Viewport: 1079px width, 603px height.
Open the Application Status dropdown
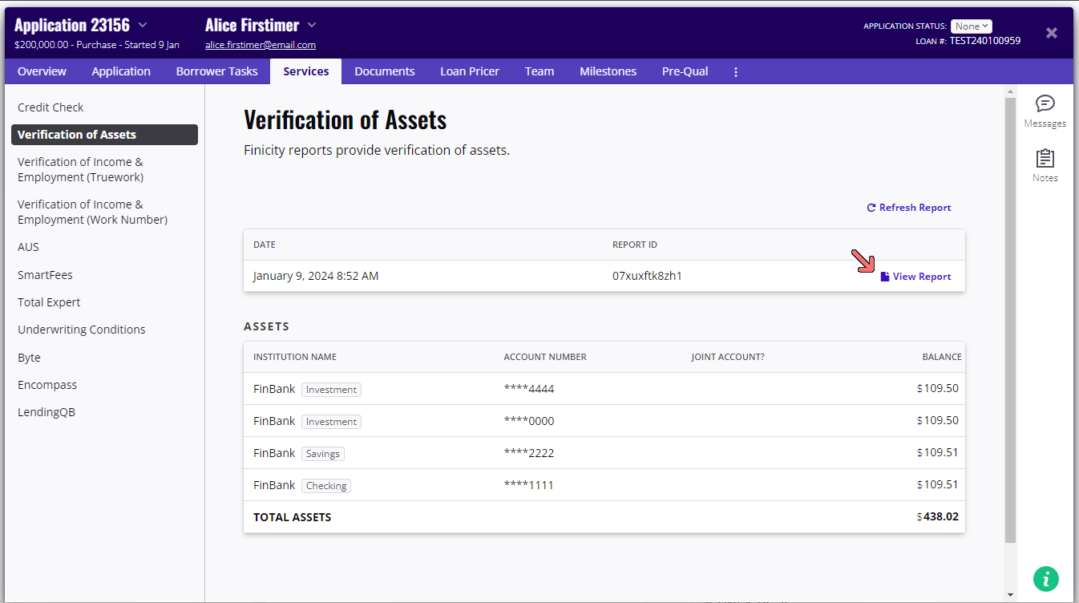coord(971,26)
